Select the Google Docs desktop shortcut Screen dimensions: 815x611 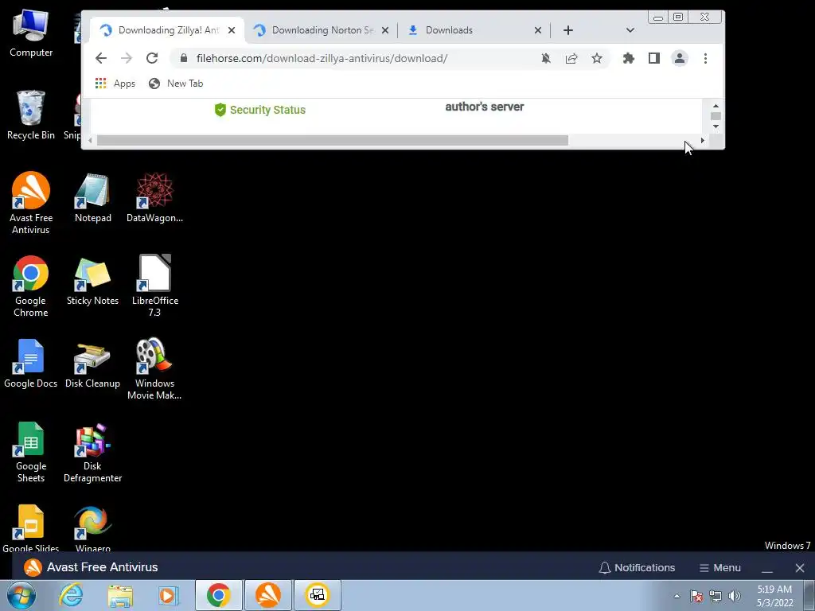tap(31, 363)
